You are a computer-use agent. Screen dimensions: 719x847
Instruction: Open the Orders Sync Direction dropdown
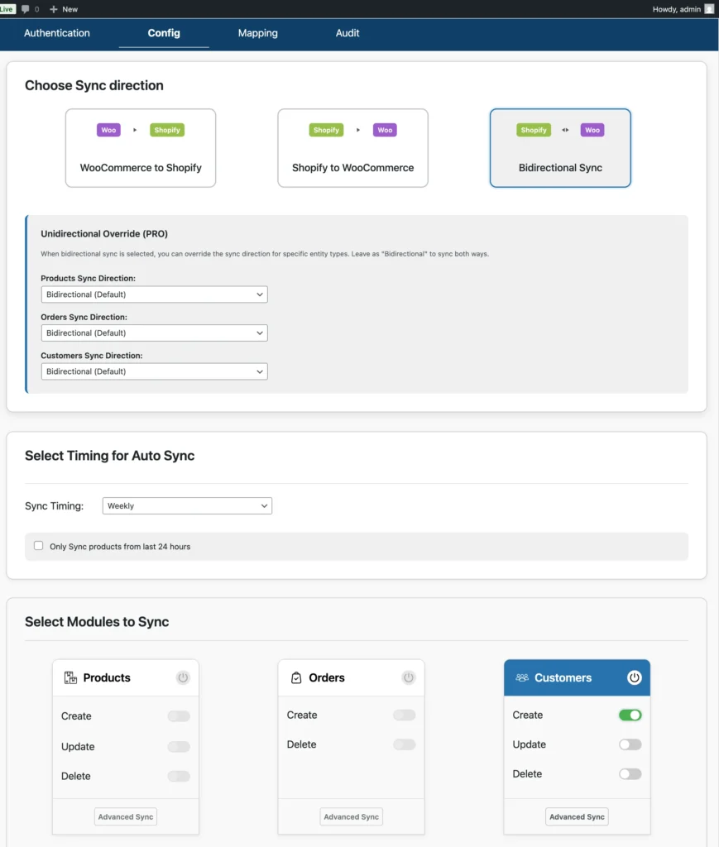point(154,333)
